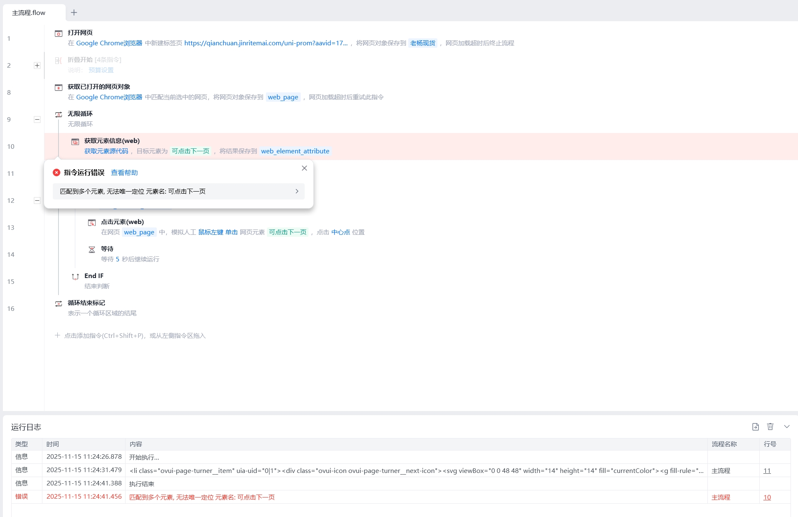
Task: Click the End IF command icon
Action: [x=75, y=276]
